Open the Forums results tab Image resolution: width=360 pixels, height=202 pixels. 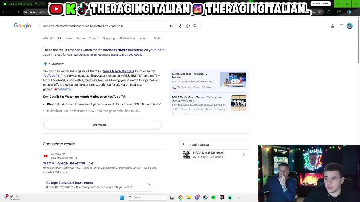94,38
